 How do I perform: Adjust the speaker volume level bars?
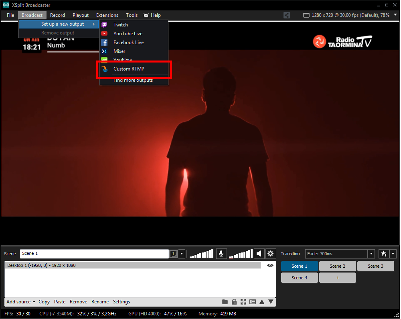pos(241,254)
